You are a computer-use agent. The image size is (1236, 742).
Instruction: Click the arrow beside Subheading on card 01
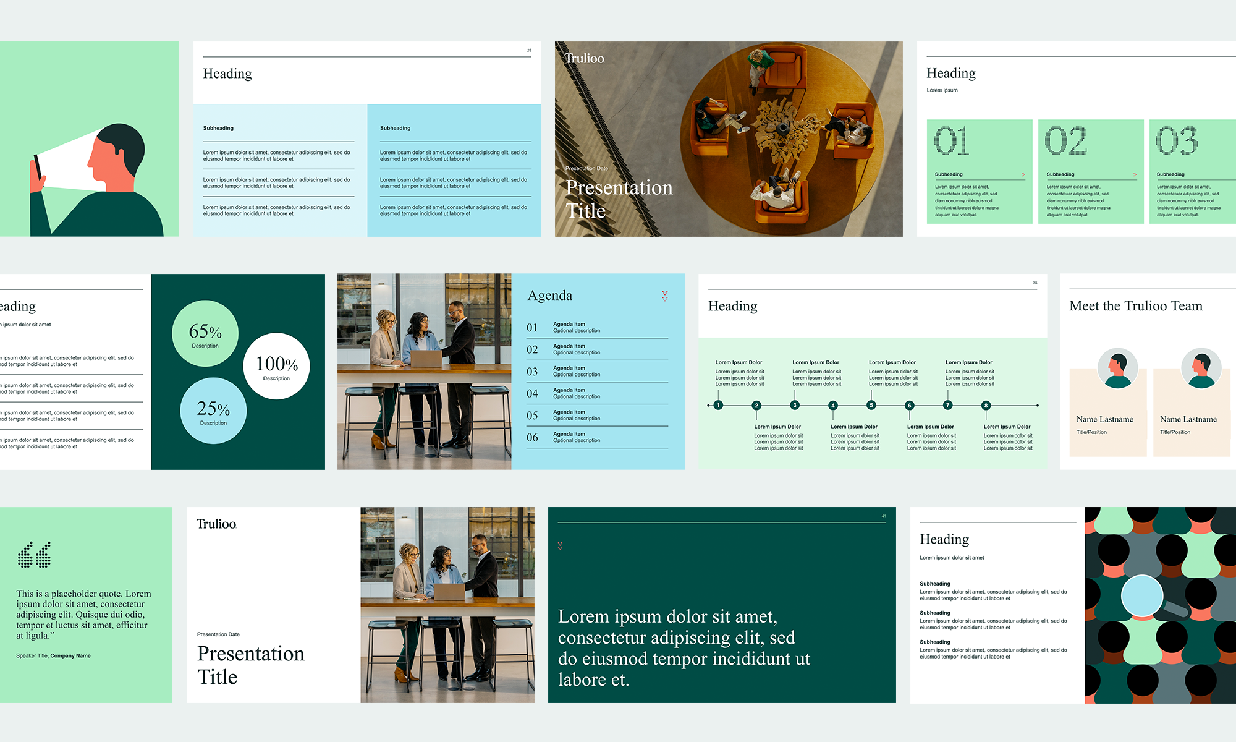[1023, 174]
